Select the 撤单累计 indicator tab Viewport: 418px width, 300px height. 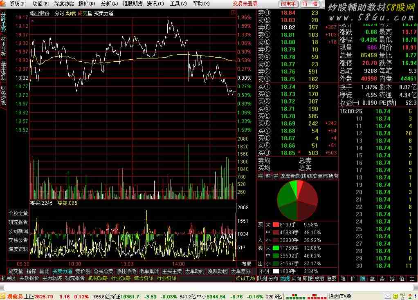pyautogui.click(x=149, y=271)
